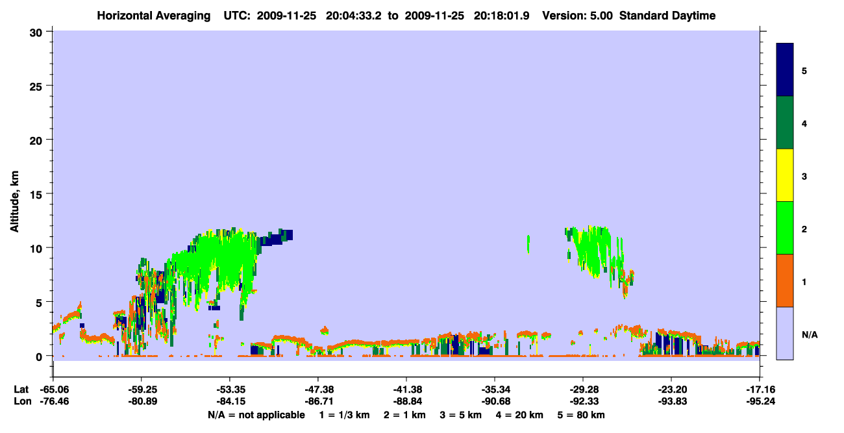Click the longitude value -90.68
The image size is (844, 433).
click(494, 401)
